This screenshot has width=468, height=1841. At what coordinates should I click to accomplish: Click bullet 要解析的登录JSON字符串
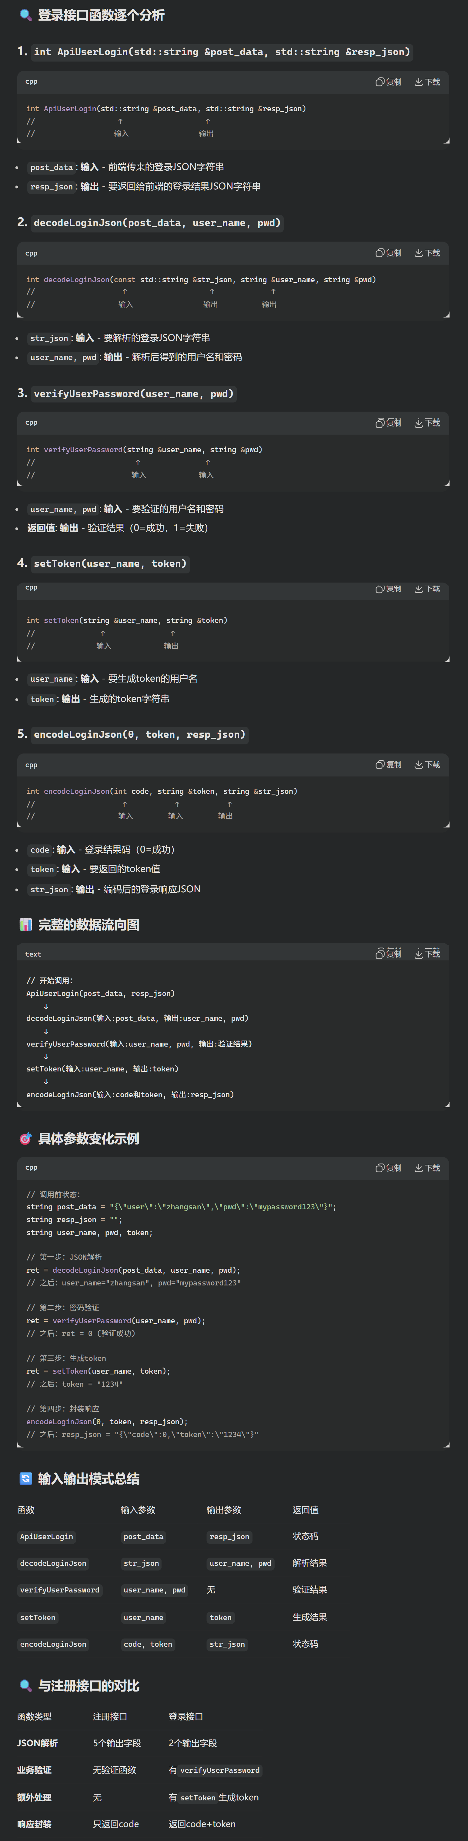tap(119, 338)
